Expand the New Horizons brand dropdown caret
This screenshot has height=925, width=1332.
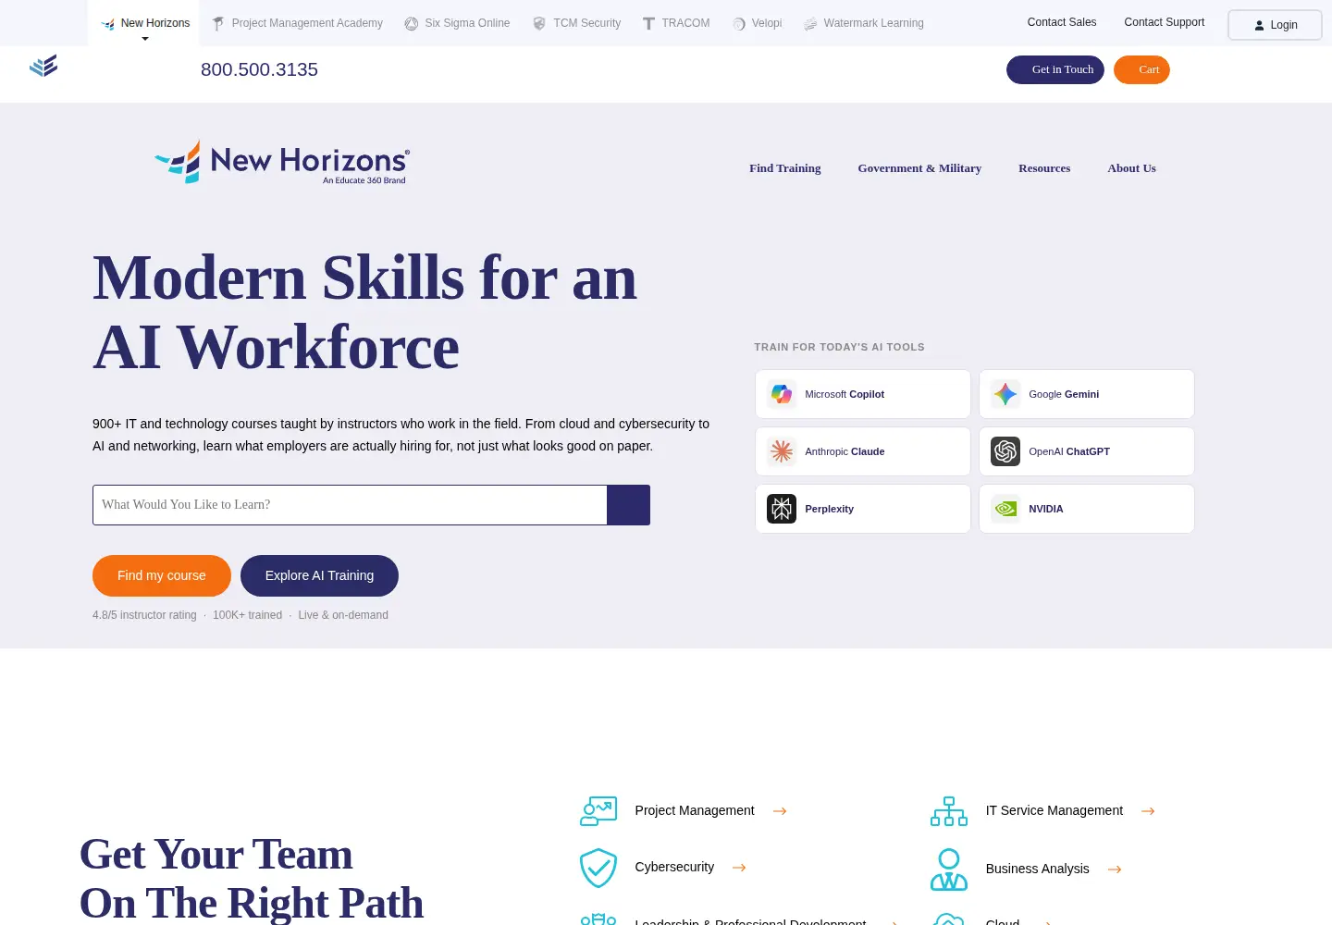[x=145, y=39]
